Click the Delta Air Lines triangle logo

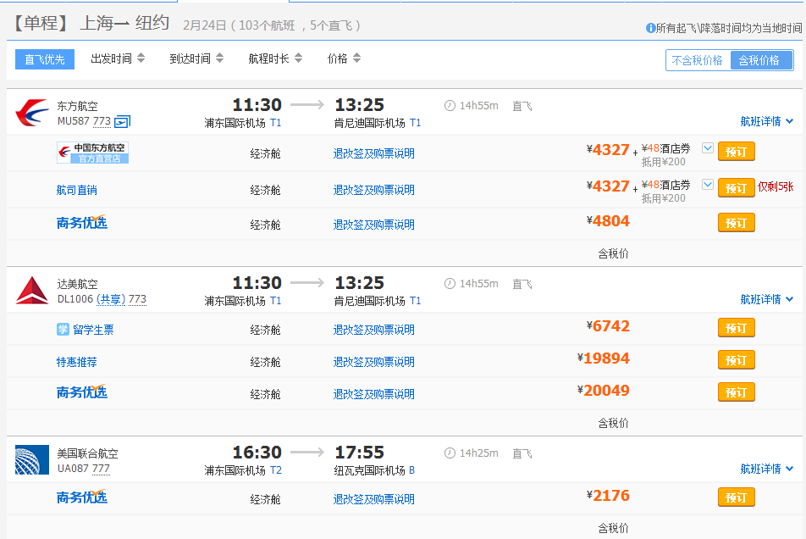[32, 291]
